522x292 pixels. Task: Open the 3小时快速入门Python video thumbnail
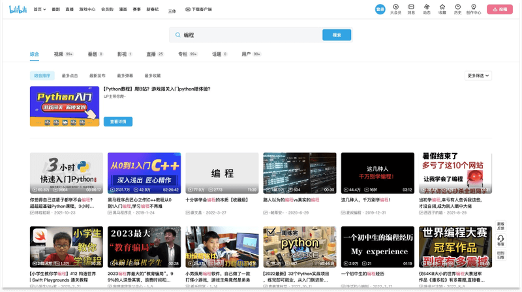click(x=67, y=173)
